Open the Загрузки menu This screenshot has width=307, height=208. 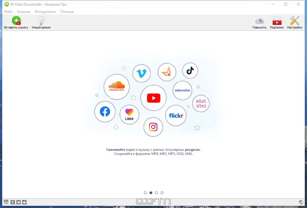[24, 12]
